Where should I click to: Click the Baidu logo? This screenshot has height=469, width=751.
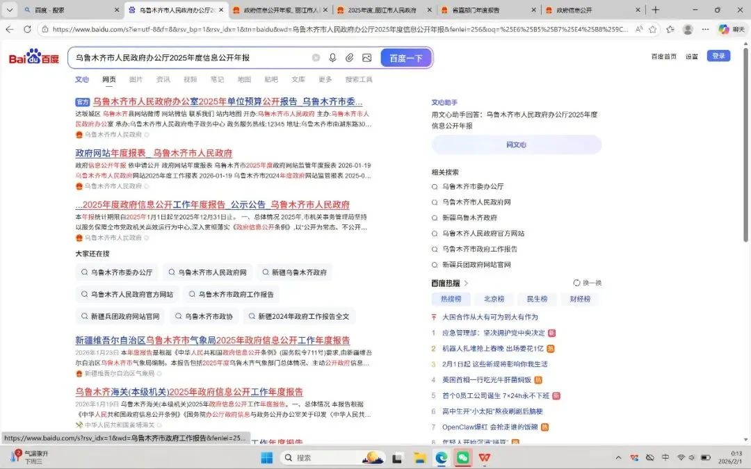click(x=33, y=57)
